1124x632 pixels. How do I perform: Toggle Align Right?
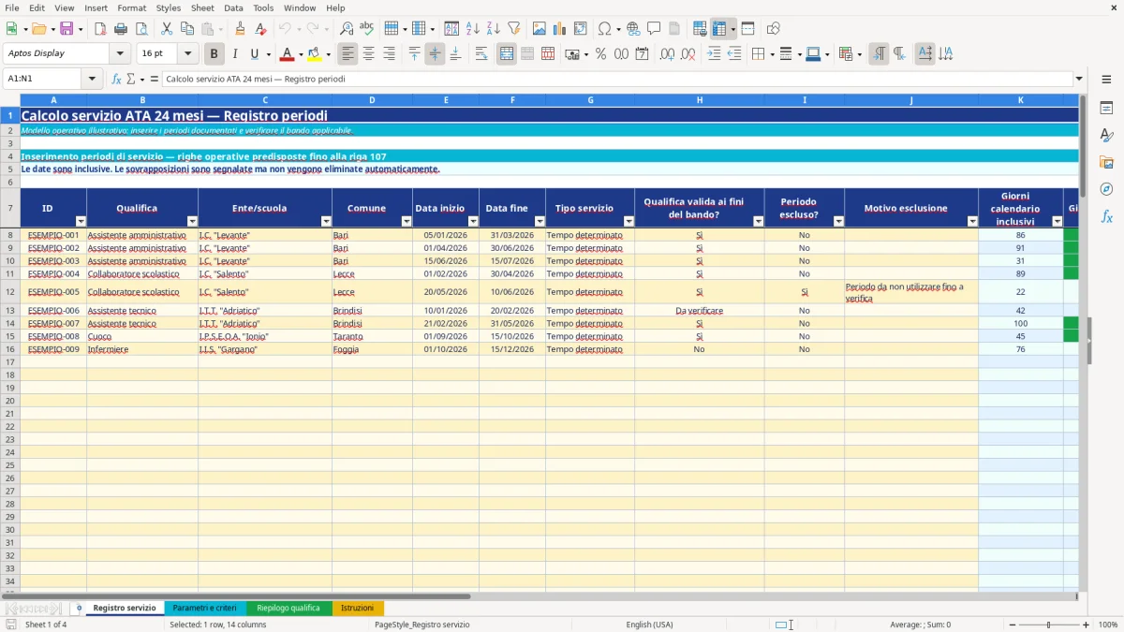click(x=389, y=54)
